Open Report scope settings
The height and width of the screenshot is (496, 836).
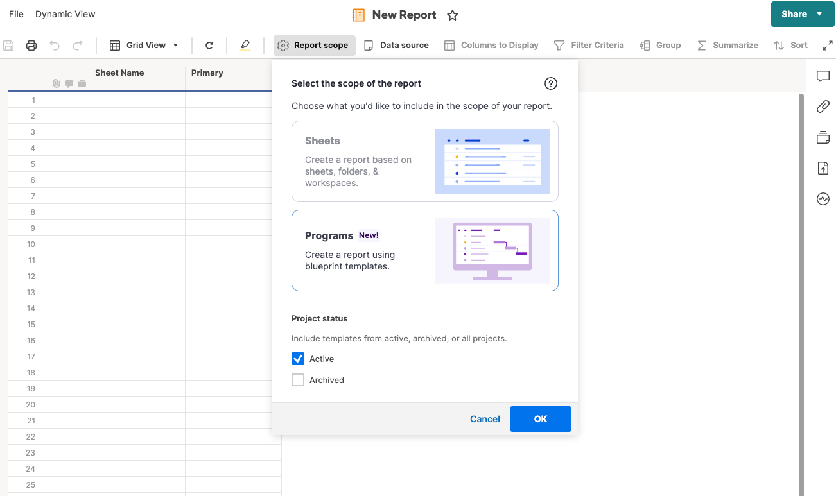tap(314, 45)
